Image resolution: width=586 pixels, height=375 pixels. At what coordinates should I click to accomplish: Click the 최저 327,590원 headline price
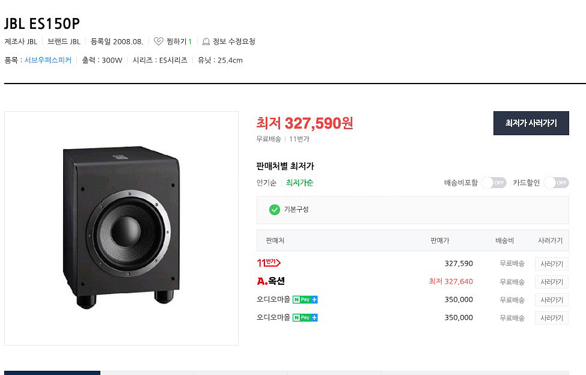(305, 123)
